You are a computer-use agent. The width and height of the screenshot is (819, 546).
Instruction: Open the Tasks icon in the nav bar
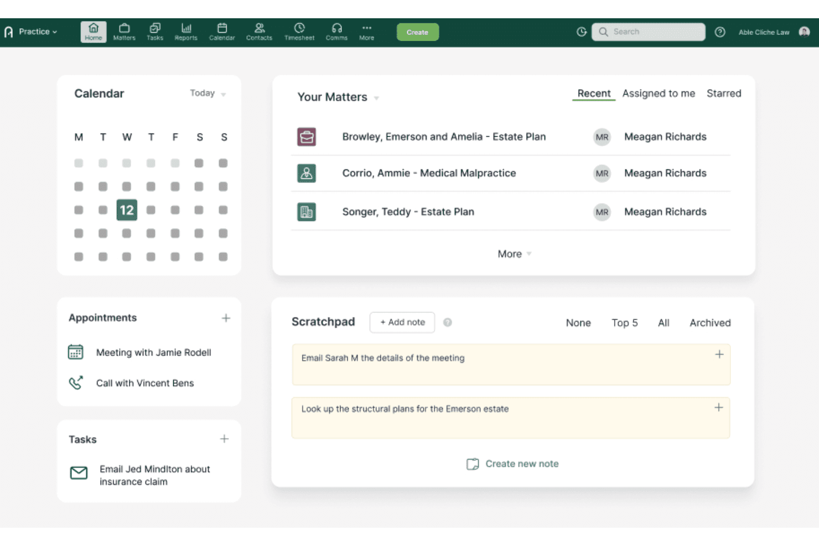[x=155, y=32]
